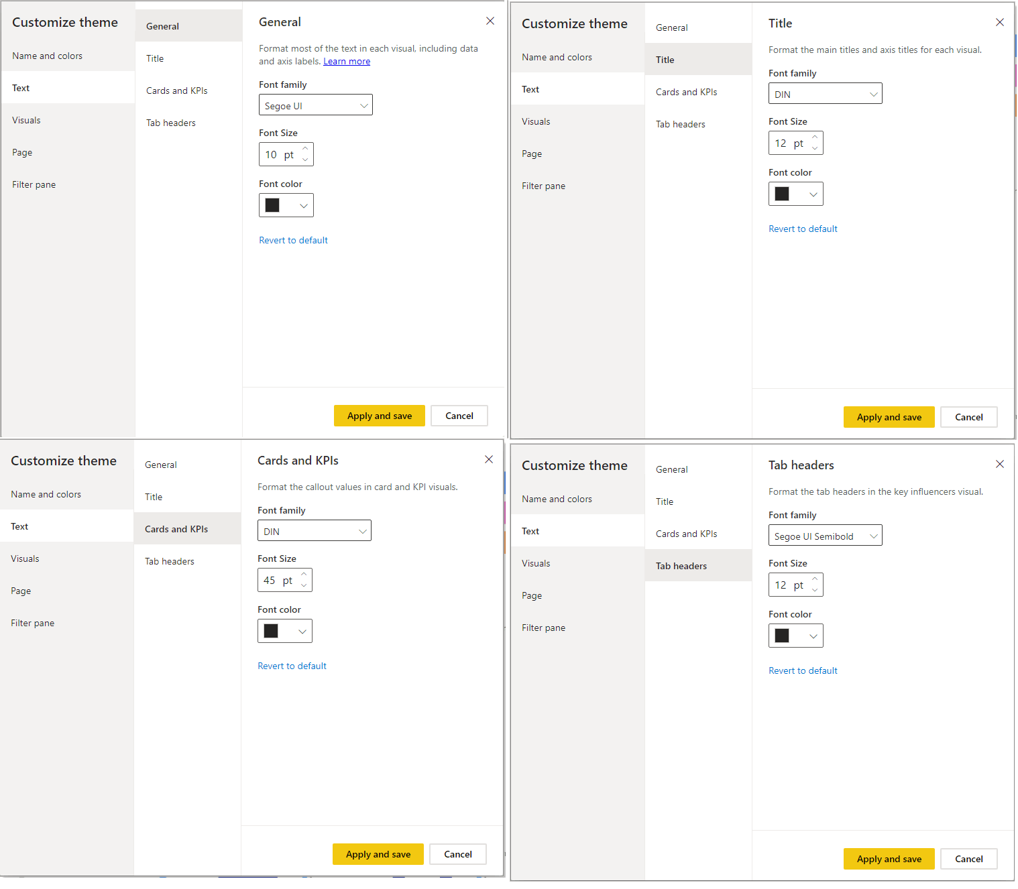Image resolution: width=1018 pixels, height=889 pixels.
Task: Open the Segoe UI font family dropdown
Action: pos(315,105)
